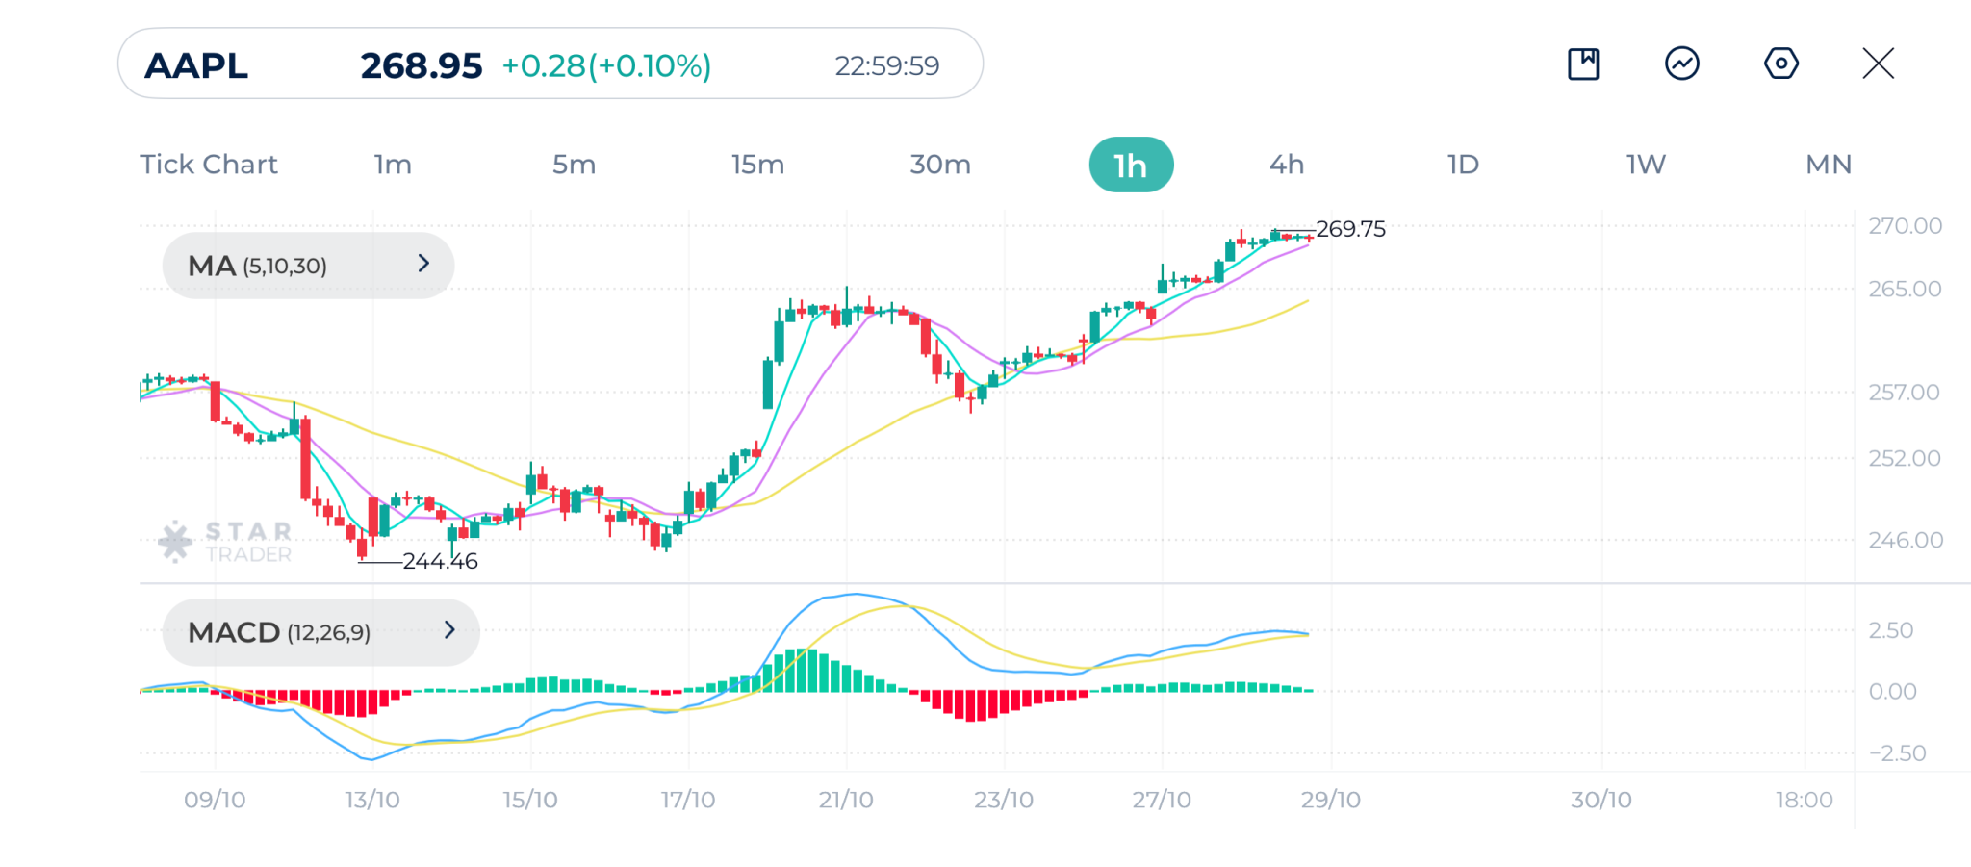Show the 1W weekly chart

(1646, 165)
